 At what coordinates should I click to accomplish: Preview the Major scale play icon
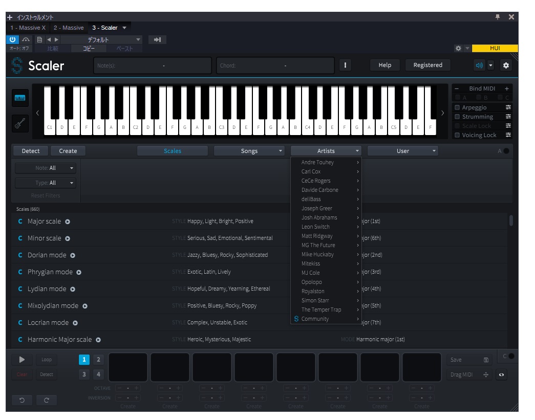pyautogui.click(x=68, y=222)
